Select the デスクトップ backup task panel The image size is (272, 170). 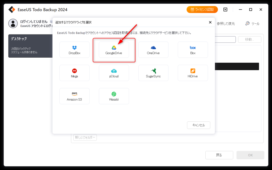click(x=30, y=46)
